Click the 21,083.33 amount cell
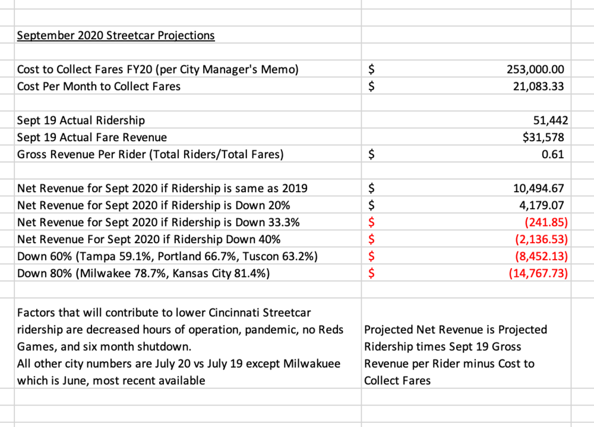Screen dimensions: 594x427 pyautogui.click(x=466, y=86)
